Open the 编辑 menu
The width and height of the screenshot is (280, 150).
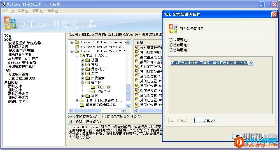[x=23, y=11]
